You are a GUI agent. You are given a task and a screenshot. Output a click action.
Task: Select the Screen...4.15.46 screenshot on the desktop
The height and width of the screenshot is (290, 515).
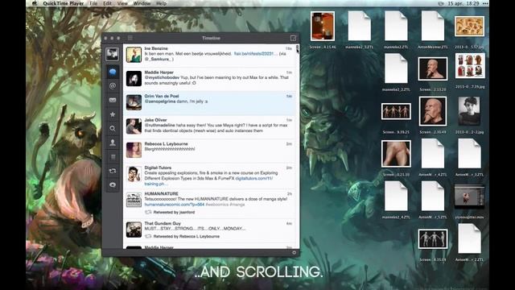[323, 27]
